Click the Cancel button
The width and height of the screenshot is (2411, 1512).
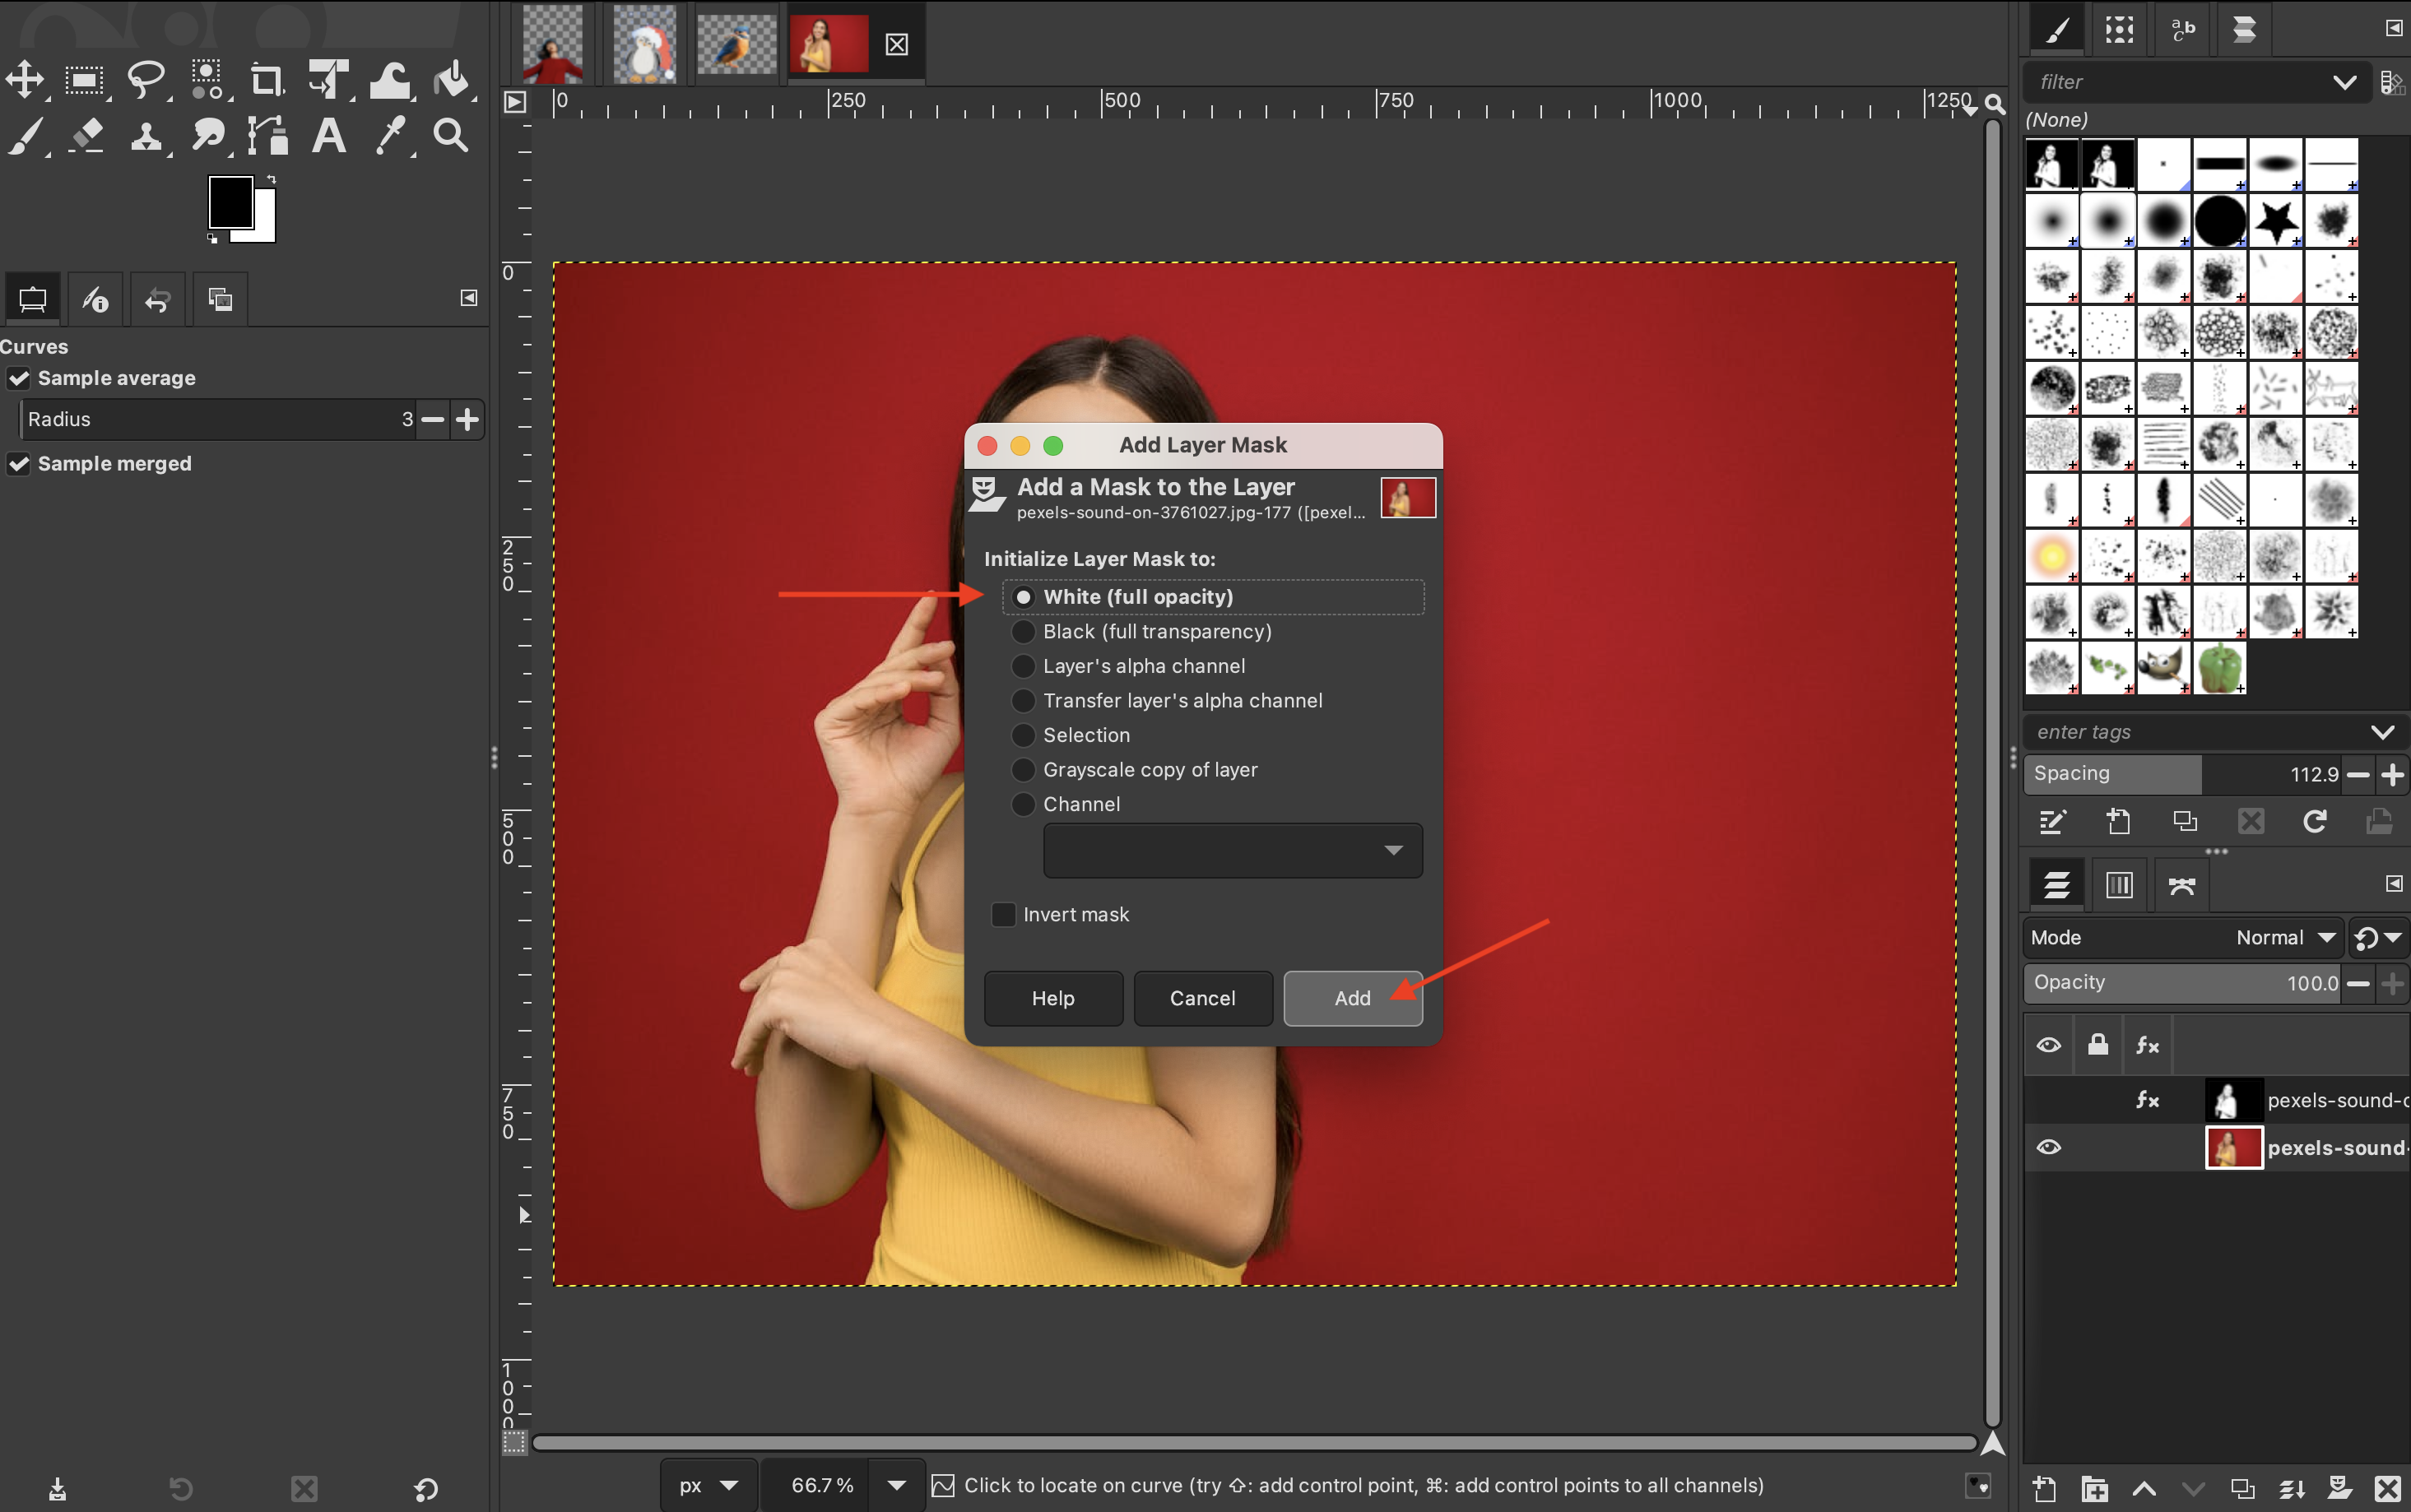click(x=1202, y=998)
